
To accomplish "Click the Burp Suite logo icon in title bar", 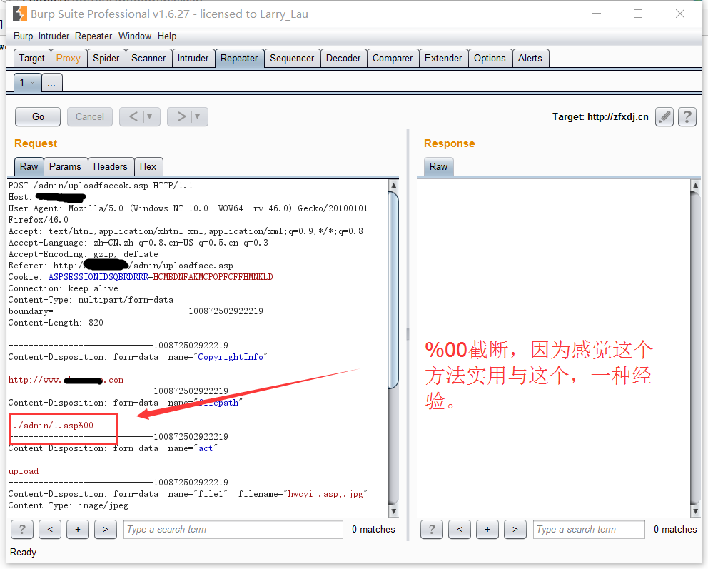I will pos(19,14).
